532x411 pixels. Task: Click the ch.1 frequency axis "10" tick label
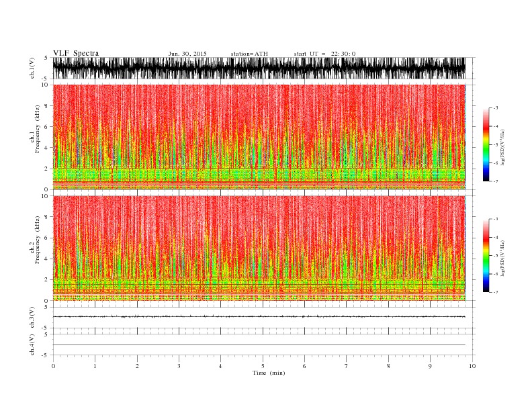coord(45,85)
